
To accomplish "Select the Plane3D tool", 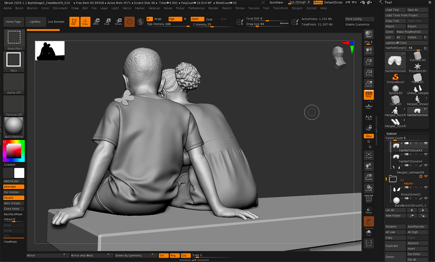I will 418,78.
